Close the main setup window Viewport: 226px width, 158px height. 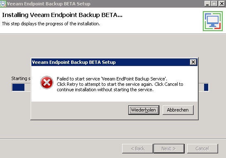222,4
